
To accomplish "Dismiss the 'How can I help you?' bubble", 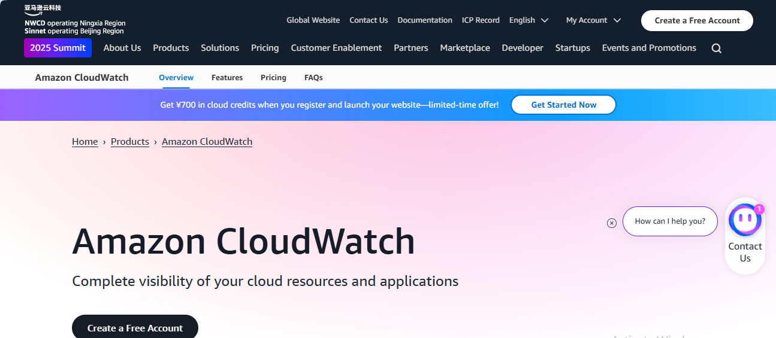I will [x=612, y=223].
